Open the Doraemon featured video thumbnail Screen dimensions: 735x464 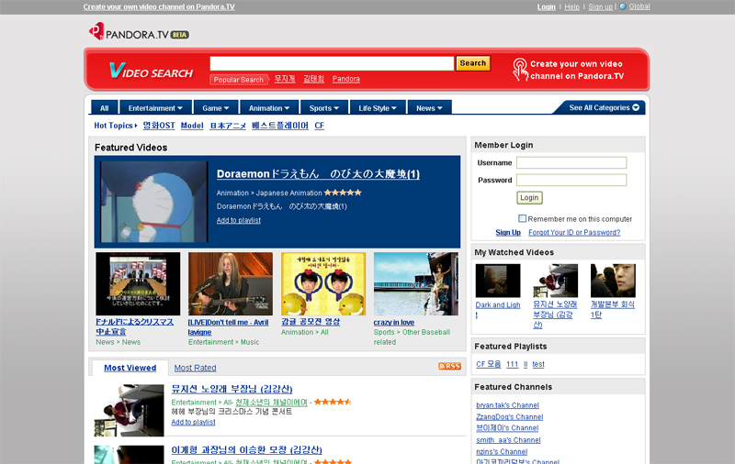click(x=154, y=202)
